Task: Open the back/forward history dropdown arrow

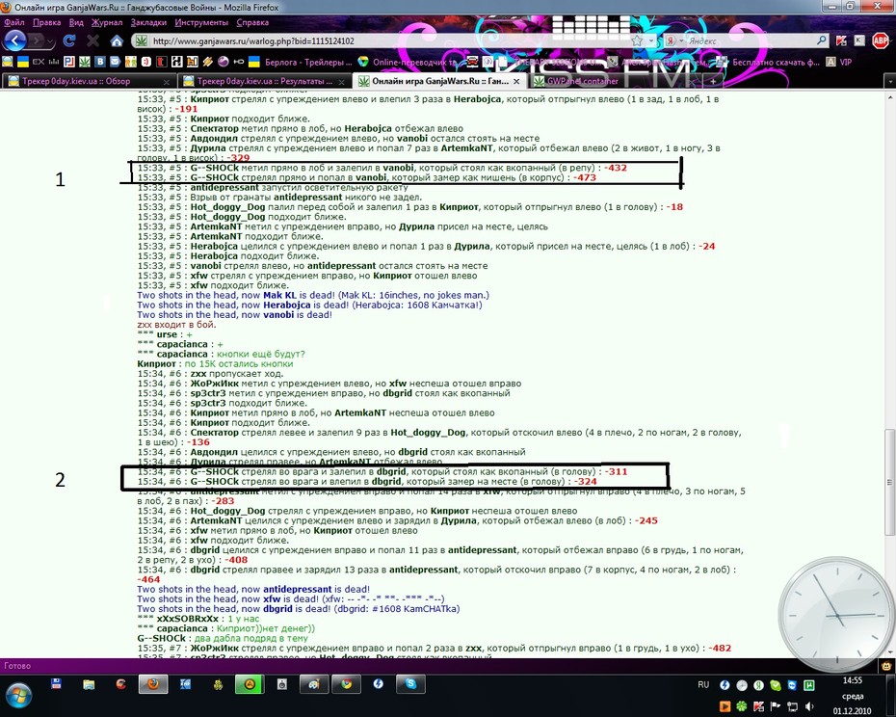Action: [x=51, y=41]
